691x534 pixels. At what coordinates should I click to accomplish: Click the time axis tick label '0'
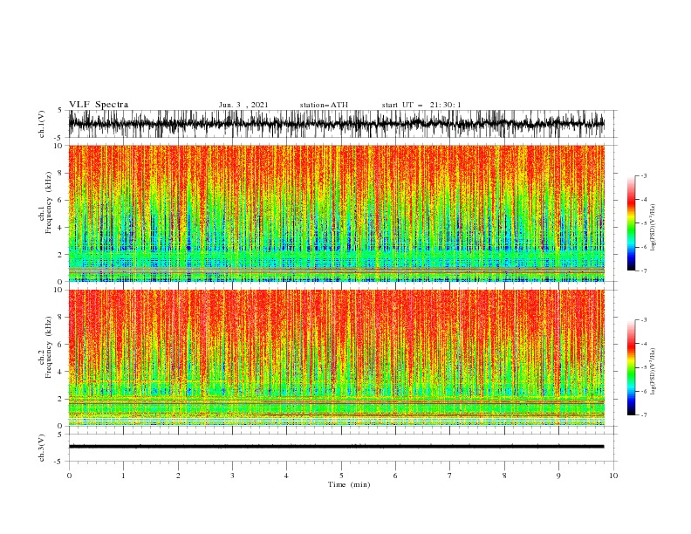(69, 476)
